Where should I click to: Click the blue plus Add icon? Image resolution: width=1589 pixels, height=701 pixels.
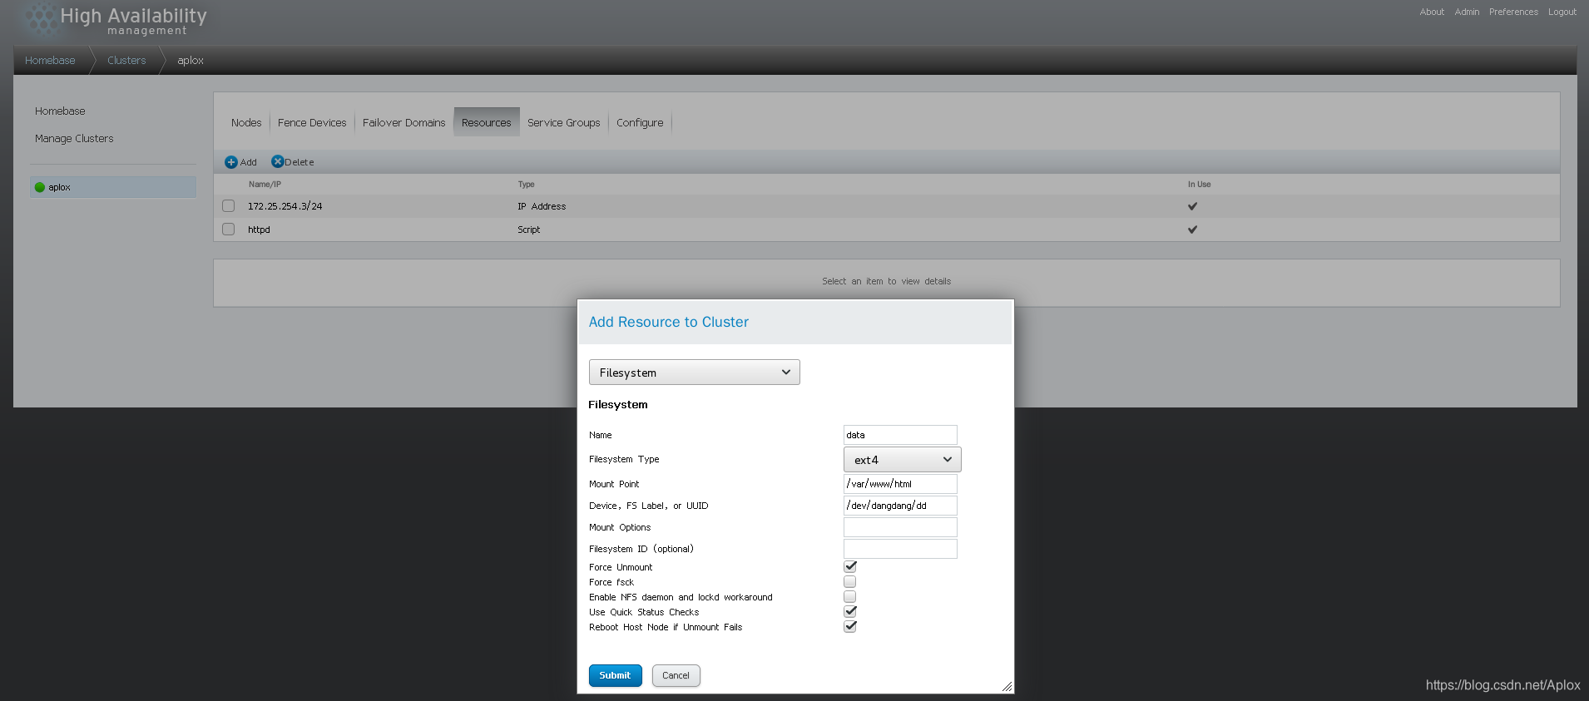pos(231,162)
